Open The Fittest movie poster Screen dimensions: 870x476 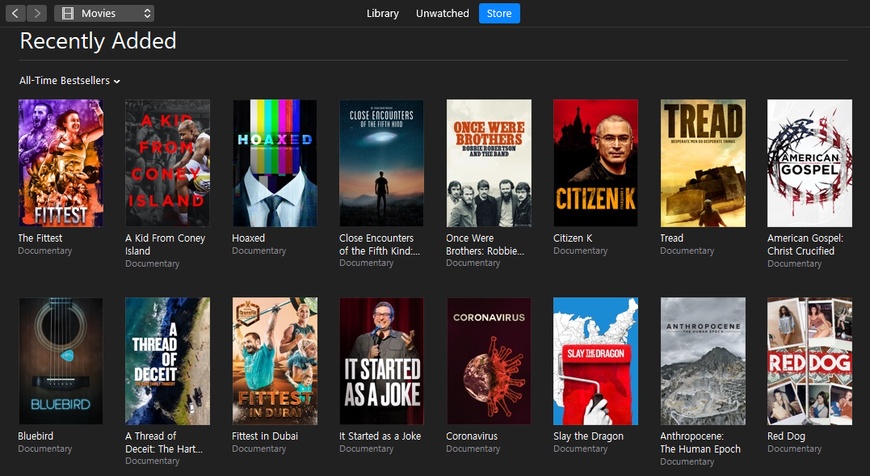[61, 163]
